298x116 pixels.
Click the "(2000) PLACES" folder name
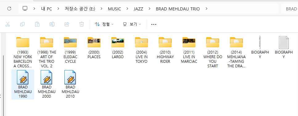click(x=94, y=54)
